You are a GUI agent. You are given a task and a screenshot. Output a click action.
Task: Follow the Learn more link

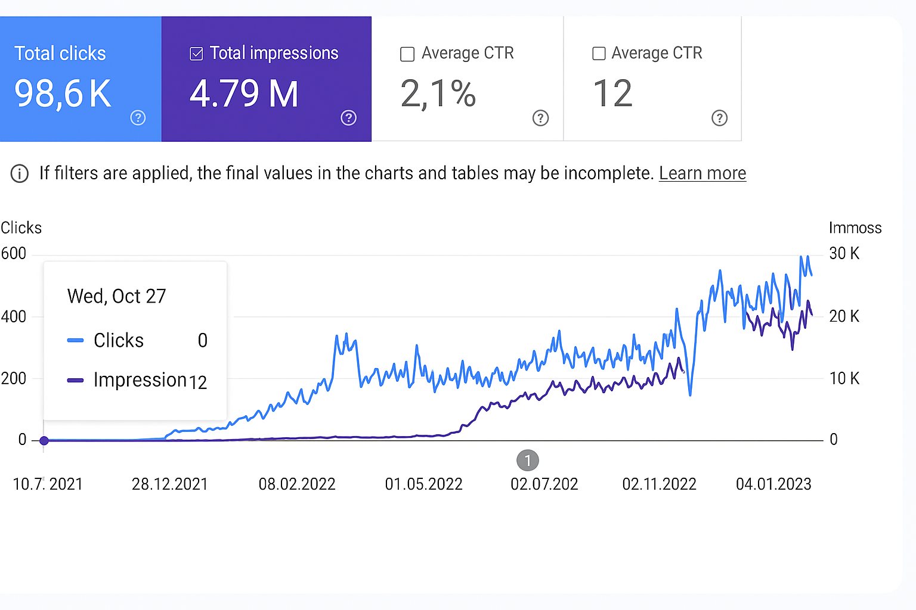[702, 173]
